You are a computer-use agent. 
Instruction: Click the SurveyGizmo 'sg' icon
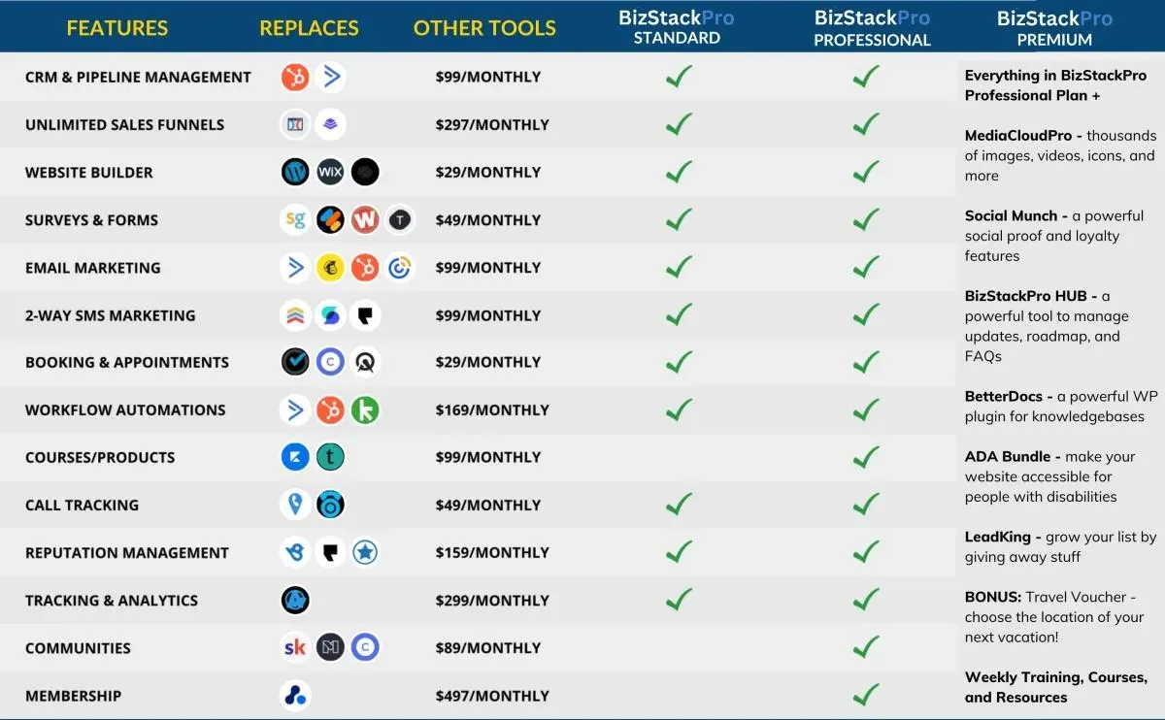click(x=295, y=219)
